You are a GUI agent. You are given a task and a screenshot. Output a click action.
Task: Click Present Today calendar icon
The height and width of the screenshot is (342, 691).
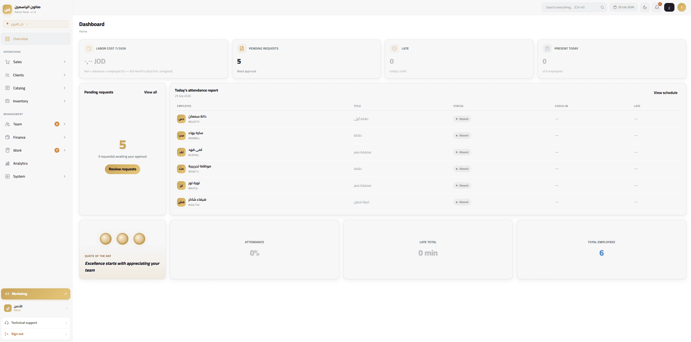coord(547,48)
